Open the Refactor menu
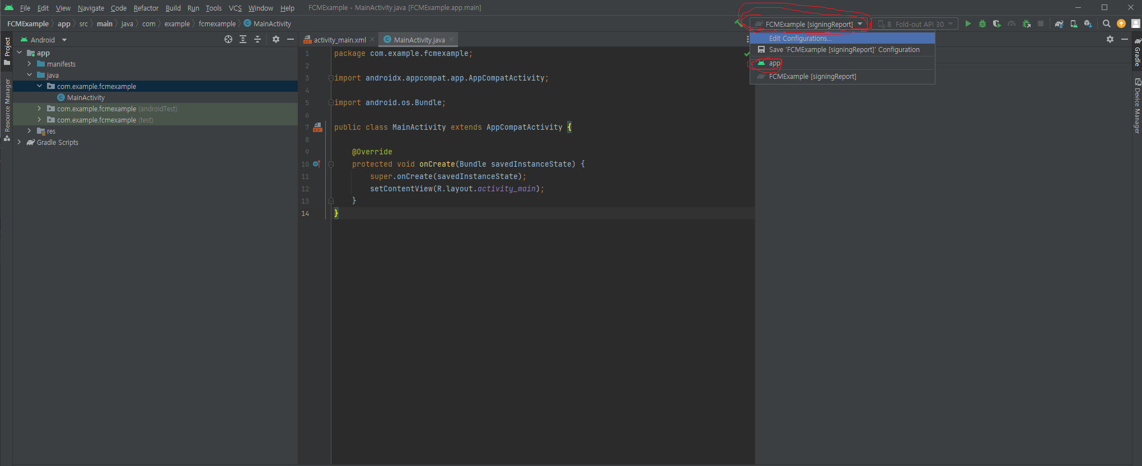The width and height of the screenshot is (1142, 466). click(x=146, y=8)
